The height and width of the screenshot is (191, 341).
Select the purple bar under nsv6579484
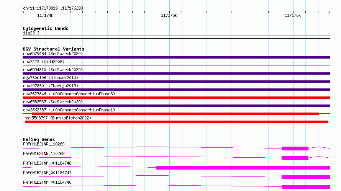click(176, 57)
